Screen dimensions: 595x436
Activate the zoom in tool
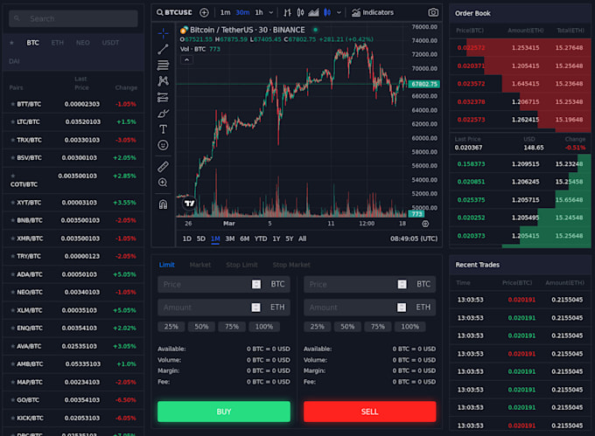[x=163, y=183]
